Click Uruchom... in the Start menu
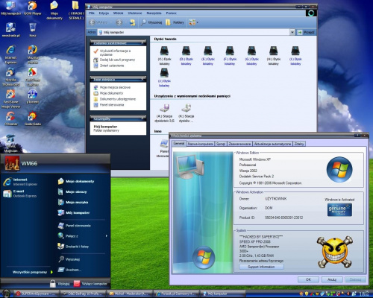 [69, 270]
